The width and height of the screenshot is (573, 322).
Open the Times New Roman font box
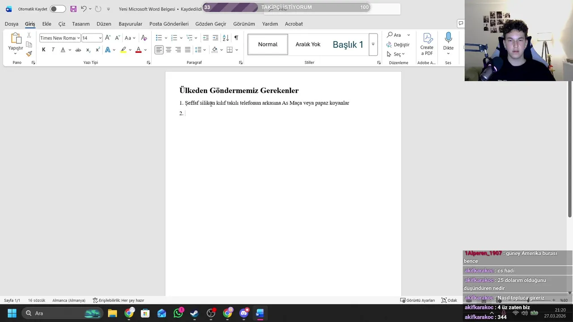60,38
